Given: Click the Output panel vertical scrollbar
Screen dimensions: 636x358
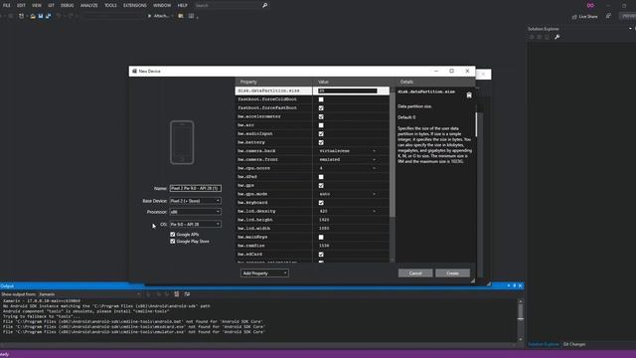Looking at the screenshot, I should [x=521, y=320].
